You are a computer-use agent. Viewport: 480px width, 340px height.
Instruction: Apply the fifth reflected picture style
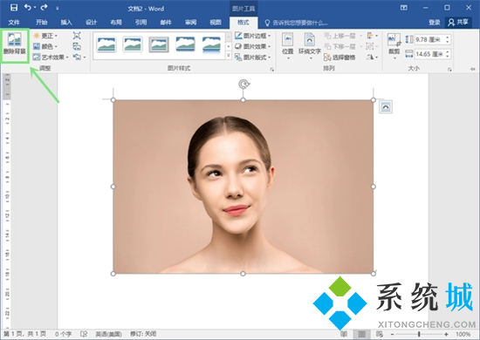211,44
